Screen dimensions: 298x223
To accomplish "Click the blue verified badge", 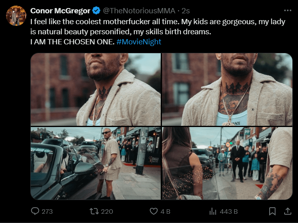I will [98, 10].
